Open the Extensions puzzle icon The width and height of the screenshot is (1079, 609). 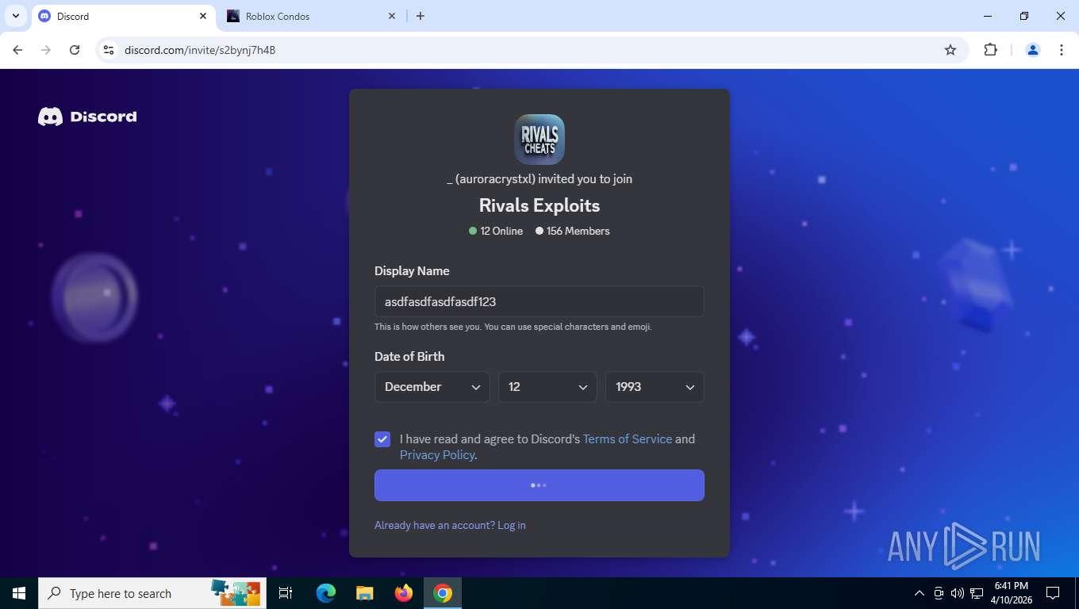pos(990,50)
